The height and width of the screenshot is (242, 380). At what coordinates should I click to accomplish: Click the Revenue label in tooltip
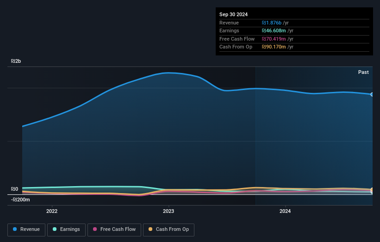229,23
